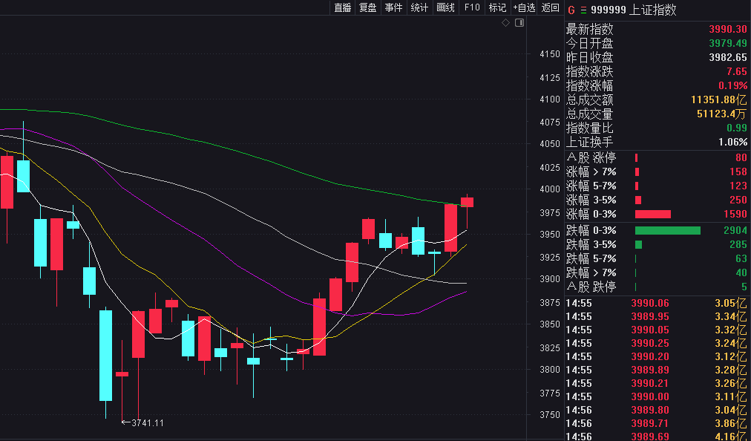Open the 直播 live broadcast tool
Screen dimensions: 751x441
click(x=342, y=7)
